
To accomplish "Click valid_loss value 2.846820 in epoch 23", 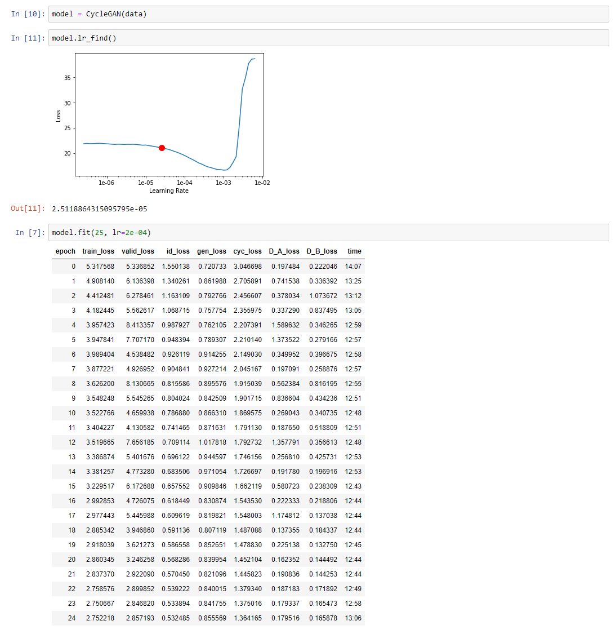I will [x=140, y=603].
